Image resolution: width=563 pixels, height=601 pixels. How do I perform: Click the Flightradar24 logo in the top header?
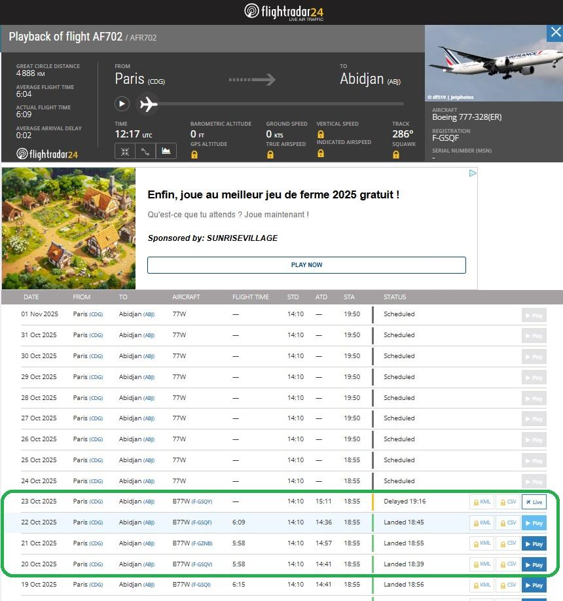coord(283,11)
